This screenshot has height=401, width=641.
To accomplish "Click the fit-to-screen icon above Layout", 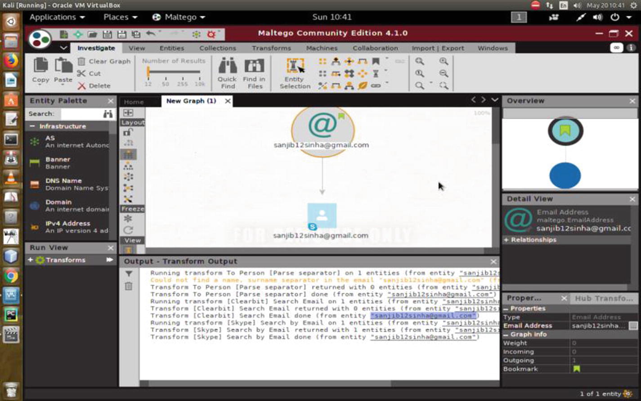I will (x=128, y=113).
